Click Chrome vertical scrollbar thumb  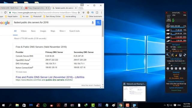click(103, 29)
